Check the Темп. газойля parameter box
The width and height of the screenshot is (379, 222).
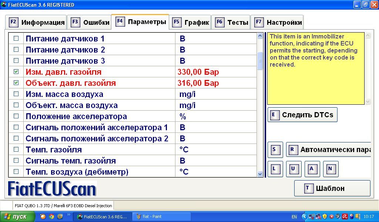tap(16, 149)
